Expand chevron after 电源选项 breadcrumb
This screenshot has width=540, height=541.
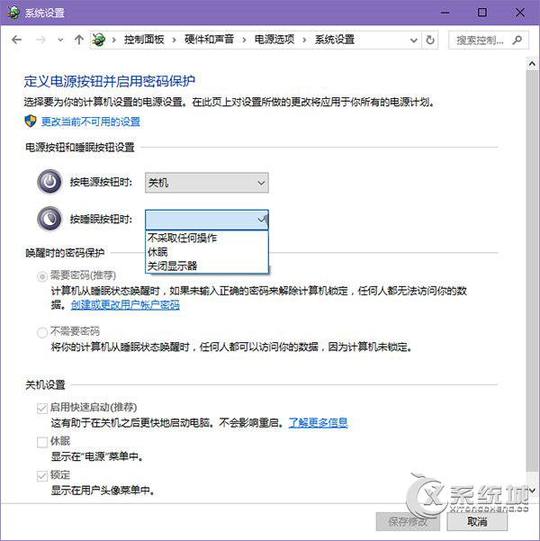tap(304, 40)
